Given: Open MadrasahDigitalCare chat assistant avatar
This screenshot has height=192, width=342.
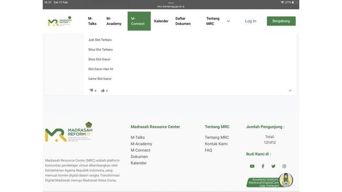Looking at the screenshot, I should coord(286,180).
